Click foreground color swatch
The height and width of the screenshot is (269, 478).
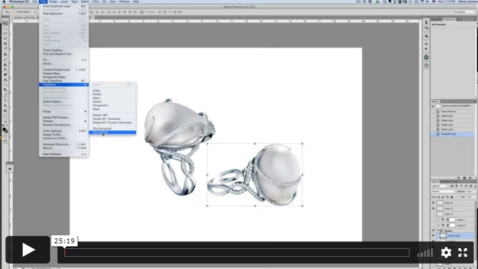point(4,129)
